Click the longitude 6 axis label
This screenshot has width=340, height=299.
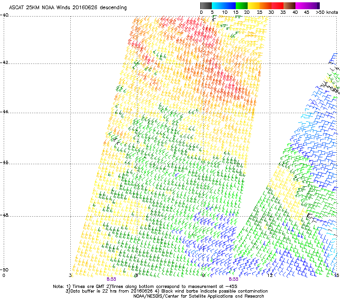(136, 276)
